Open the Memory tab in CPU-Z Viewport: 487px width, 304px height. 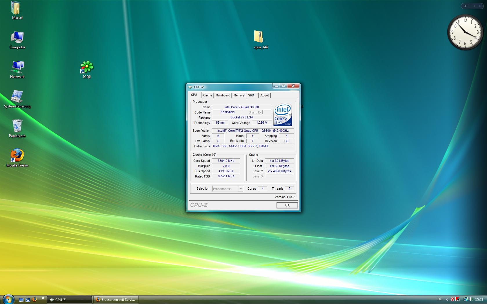(x=239, y=95)
